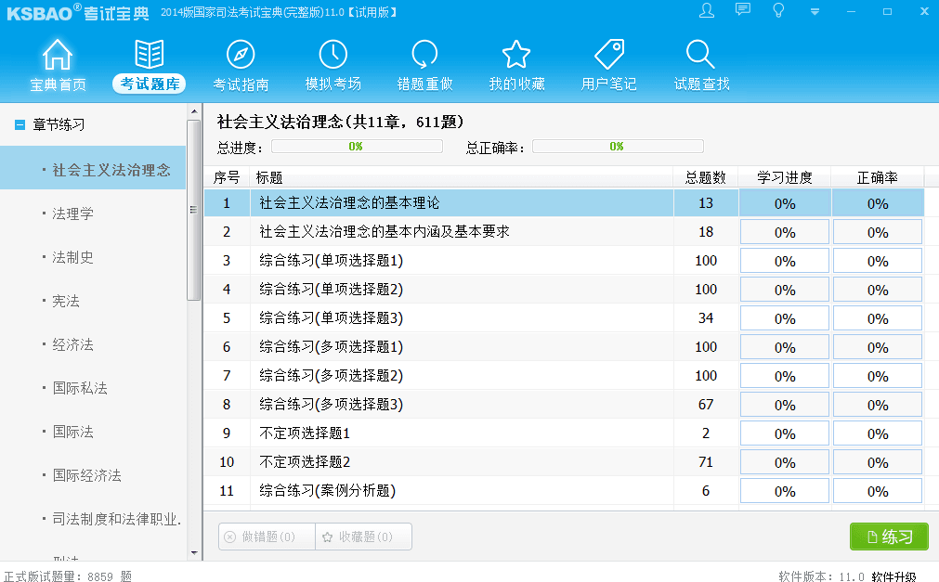
Task: Click the green 练习 button
Action: coord(889,537)
